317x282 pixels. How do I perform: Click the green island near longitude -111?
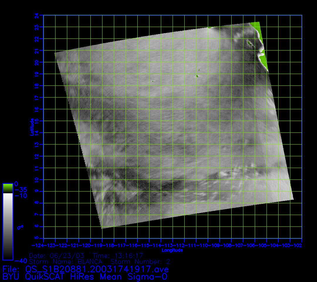(x=197, y=76)
